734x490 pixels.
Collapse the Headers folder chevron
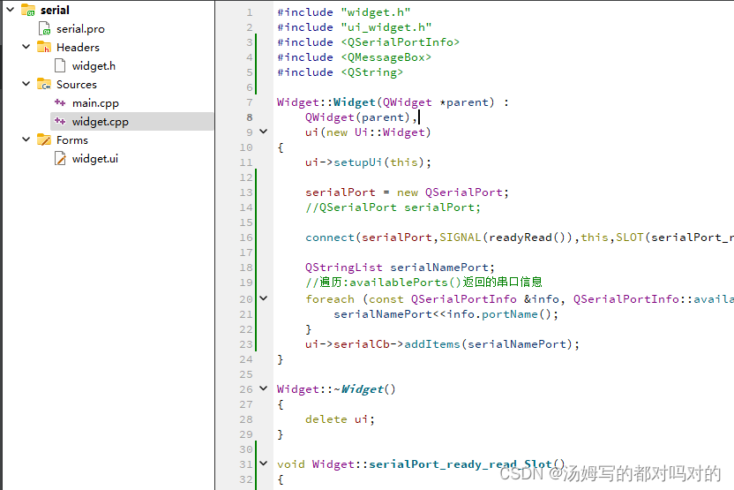coord(26,47)
